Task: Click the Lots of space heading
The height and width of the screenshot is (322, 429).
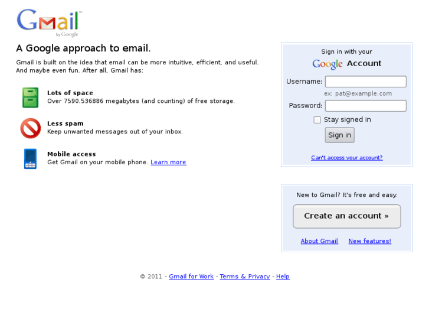Action: click(70, 93)
